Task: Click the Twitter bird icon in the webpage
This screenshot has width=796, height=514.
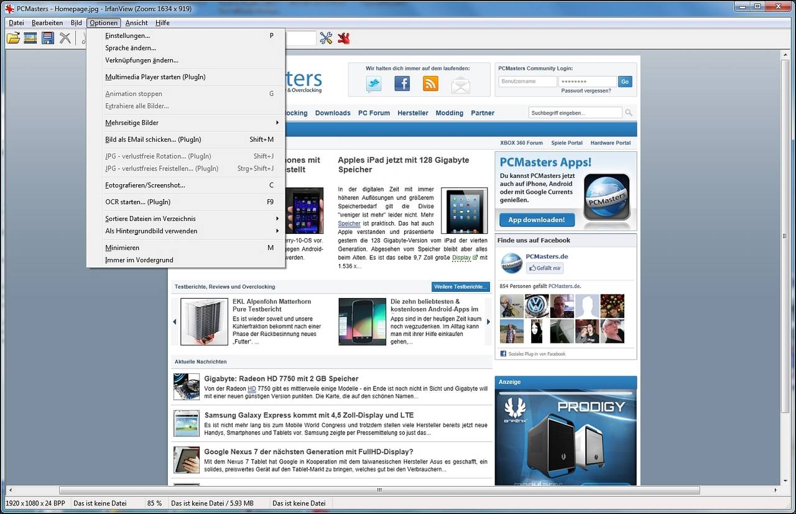Action: 374,83
